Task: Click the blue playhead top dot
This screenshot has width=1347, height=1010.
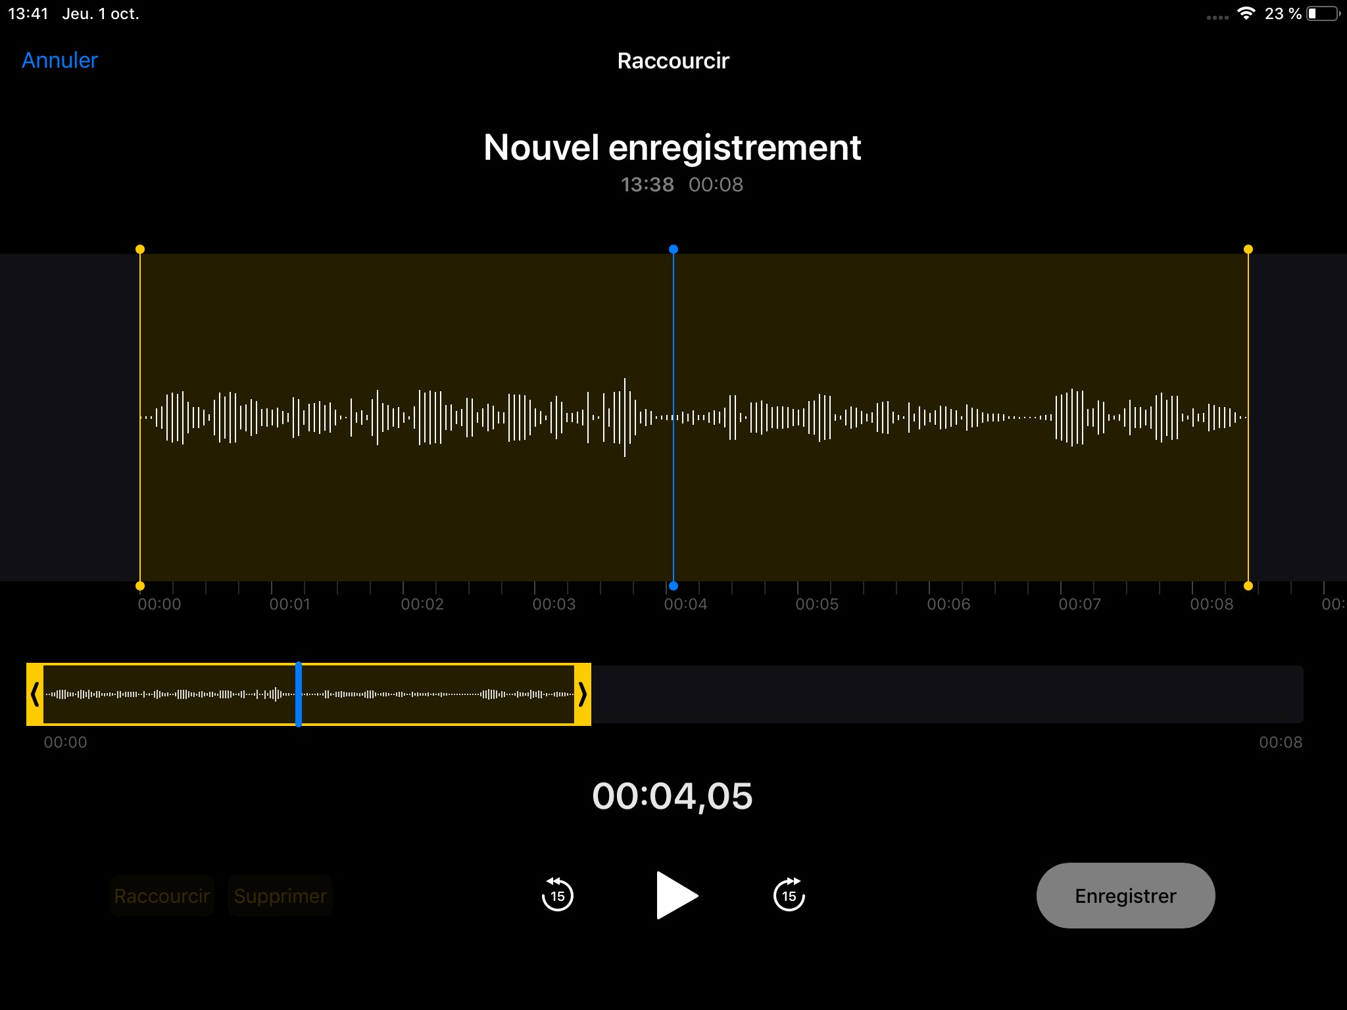Action: (x=673, y=249)
